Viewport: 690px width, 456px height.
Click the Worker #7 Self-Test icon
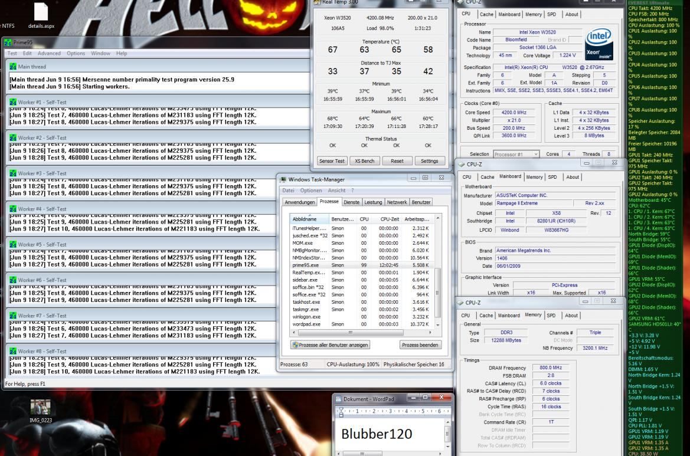click(x=13, y=316)
